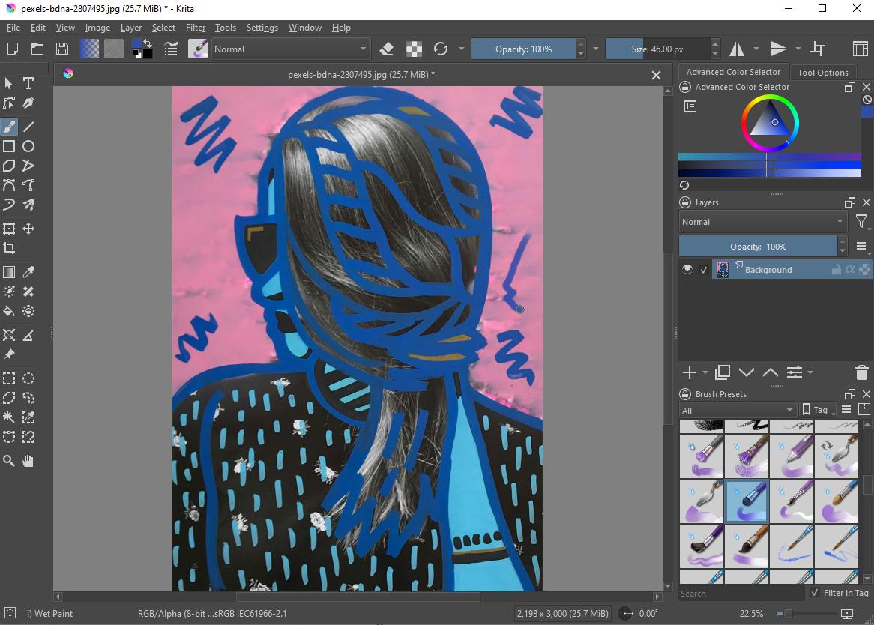874x625 pixels.
Task: Open the Filter menu
Action: tap(195, 28)
